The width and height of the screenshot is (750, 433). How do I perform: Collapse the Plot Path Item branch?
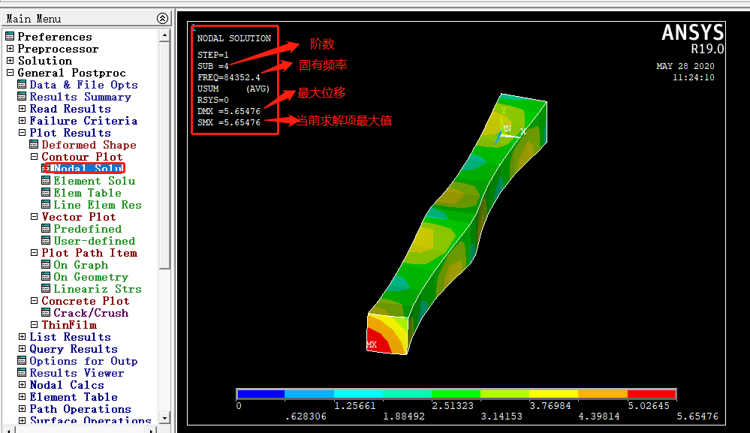click(x=34, y=252)
